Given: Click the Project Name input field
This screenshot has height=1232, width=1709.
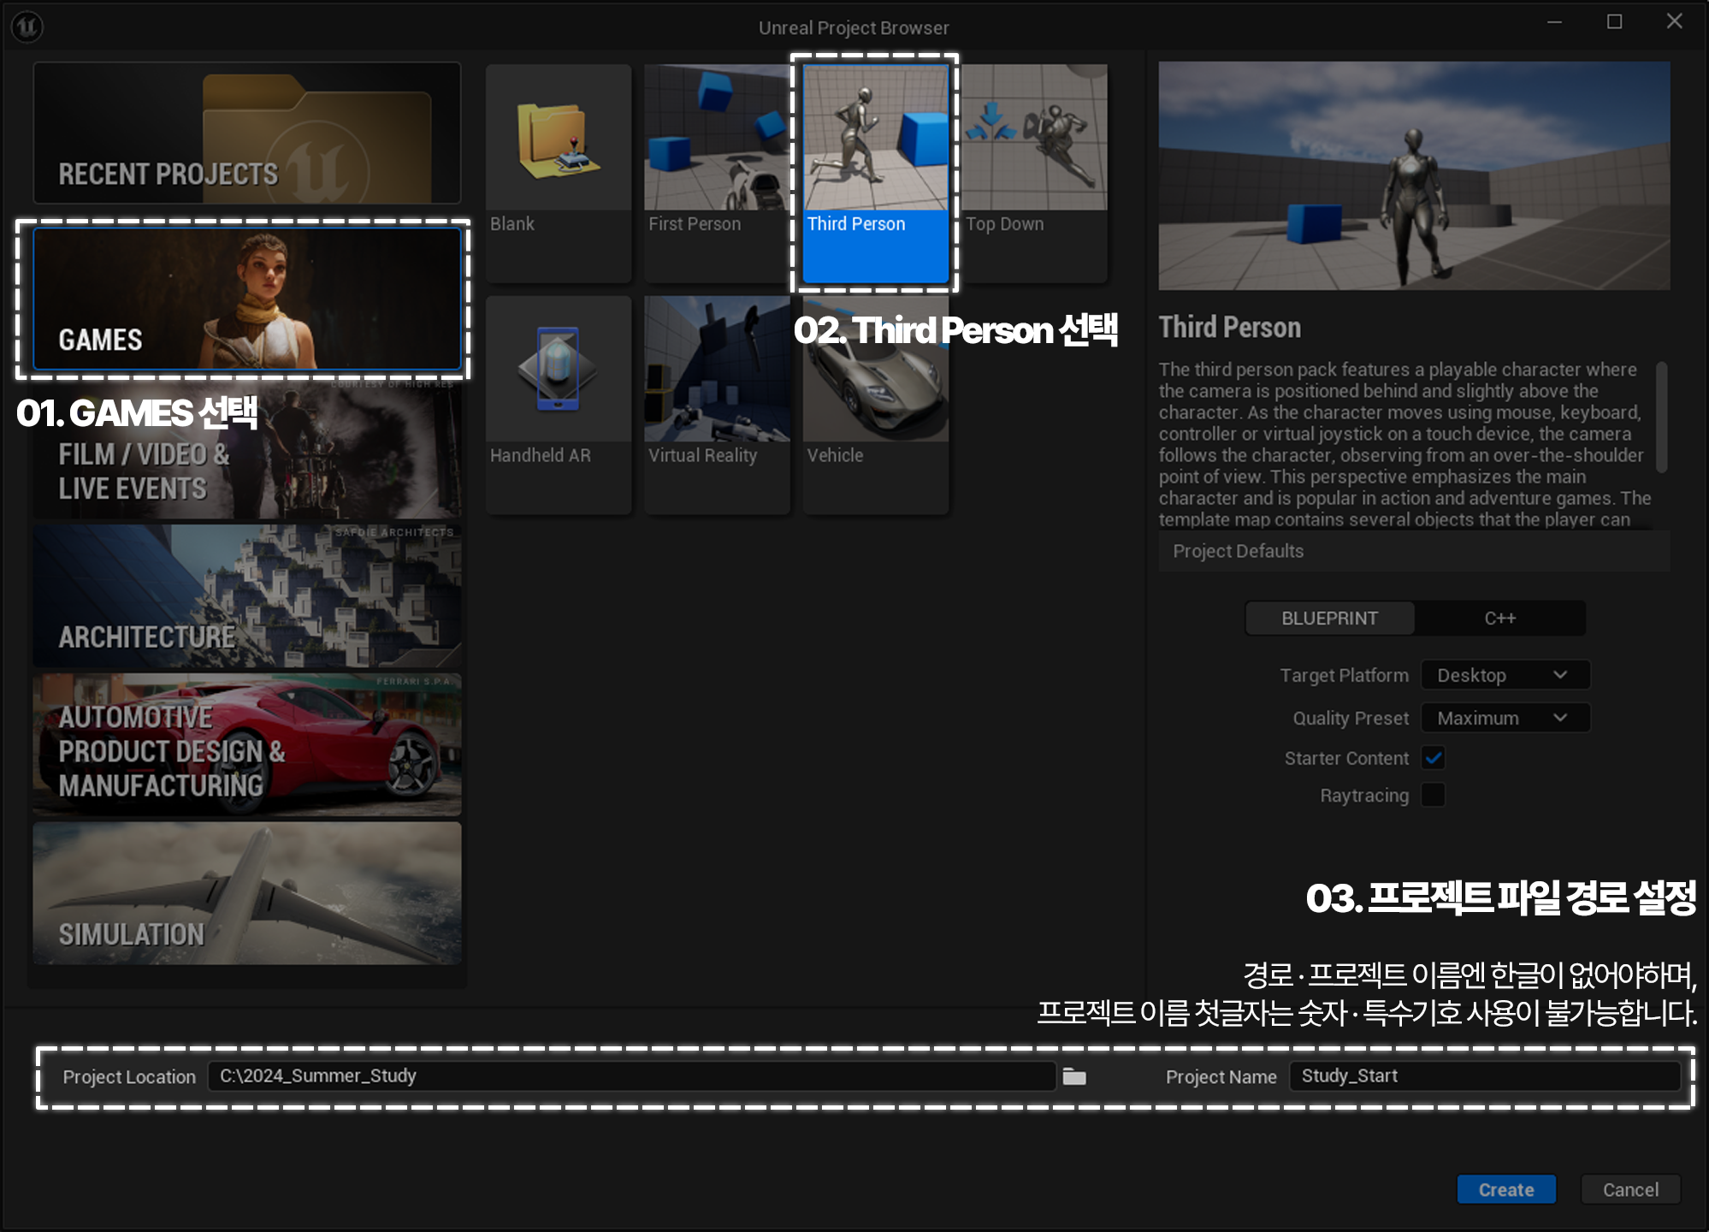Looking at the screenshot, I should [1485, 1076].
